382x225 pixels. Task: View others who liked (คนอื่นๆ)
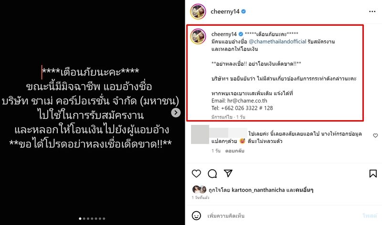click(305, 190)
